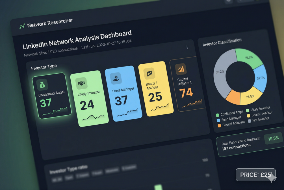Click the '197 connections' text

click(x=236, y=147)
